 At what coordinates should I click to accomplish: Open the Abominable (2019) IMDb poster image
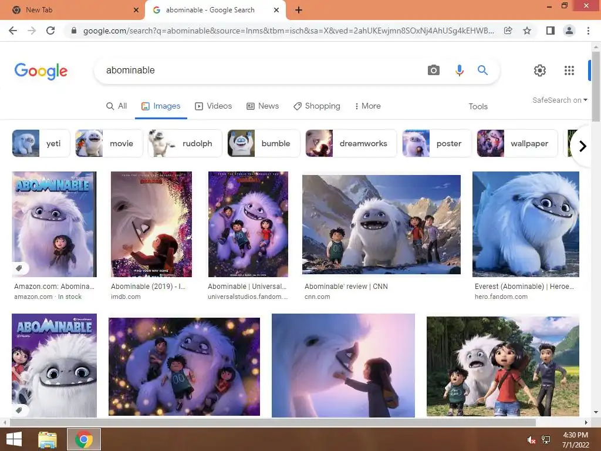pos(151,224)
